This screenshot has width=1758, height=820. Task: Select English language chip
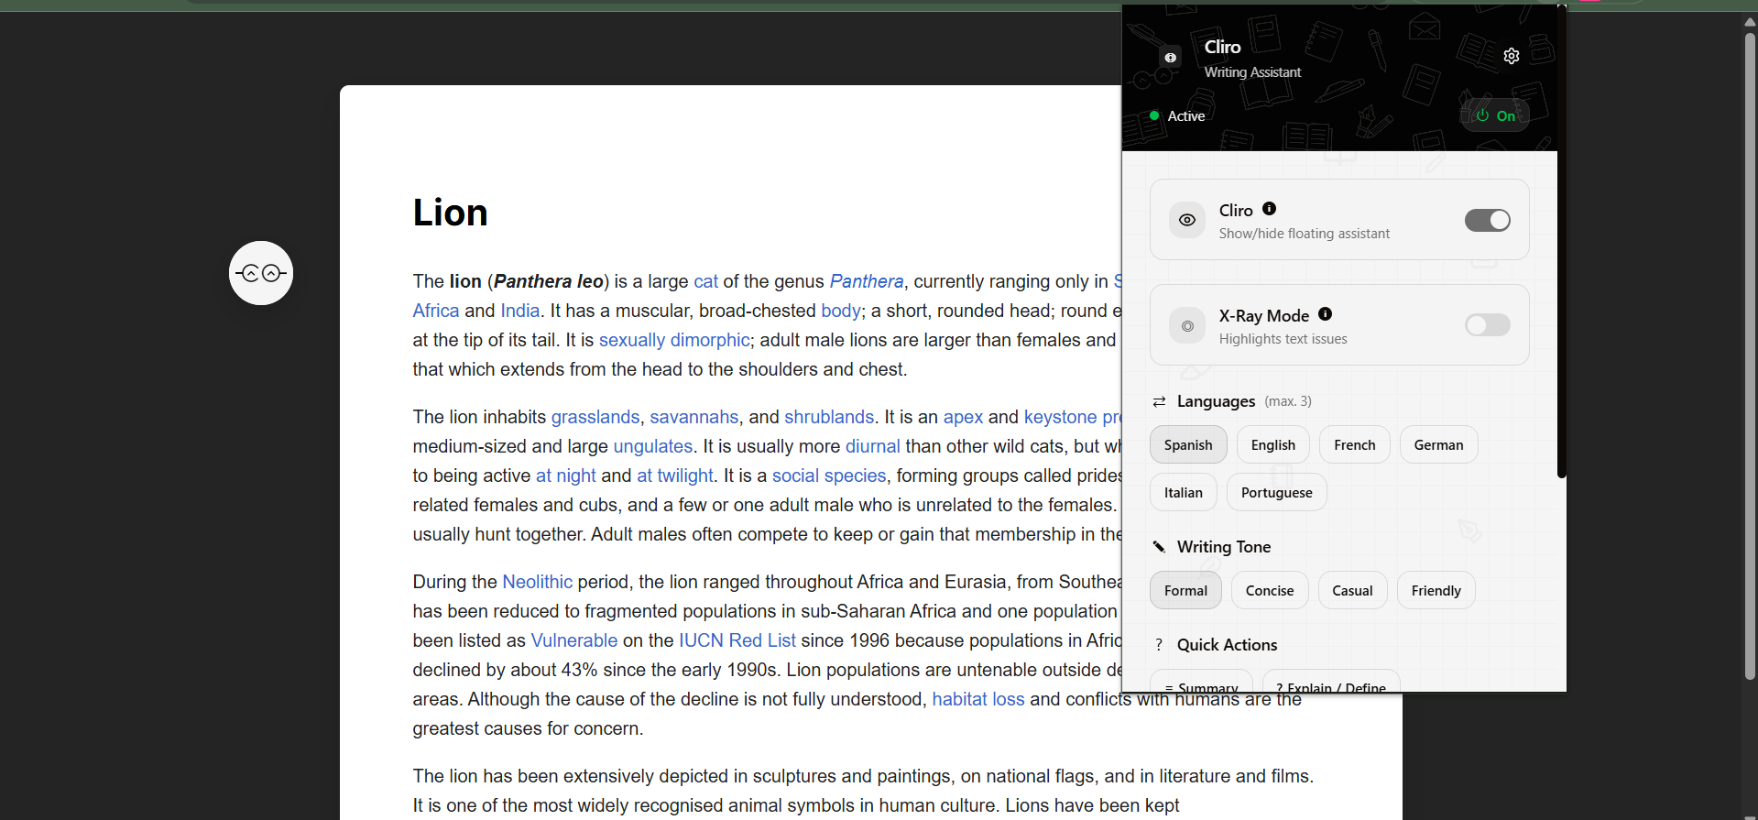1273,444
